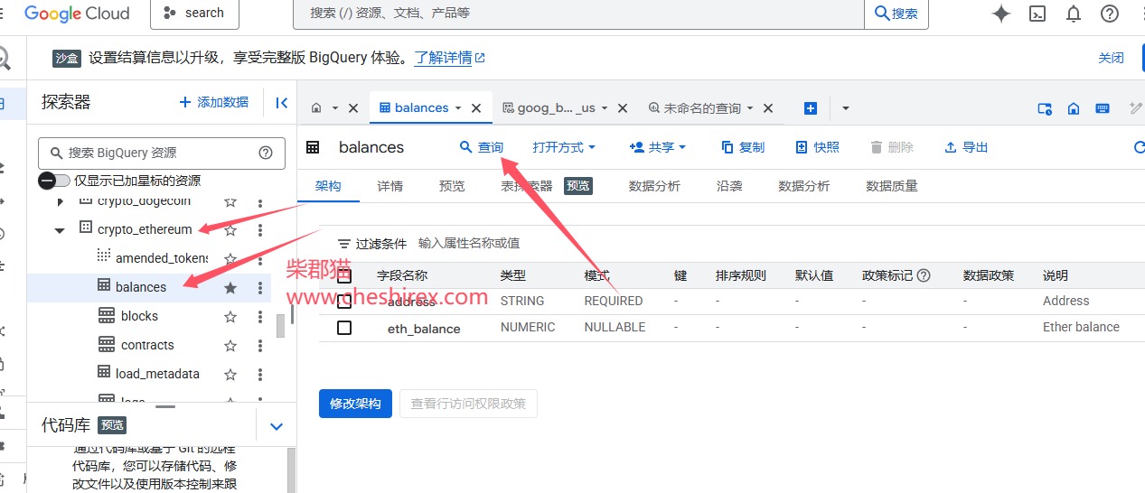Screen dimensions: 1145x493
Task: Open notifications bell icon
Action: pyautogui.click(x=1074, y=14)
